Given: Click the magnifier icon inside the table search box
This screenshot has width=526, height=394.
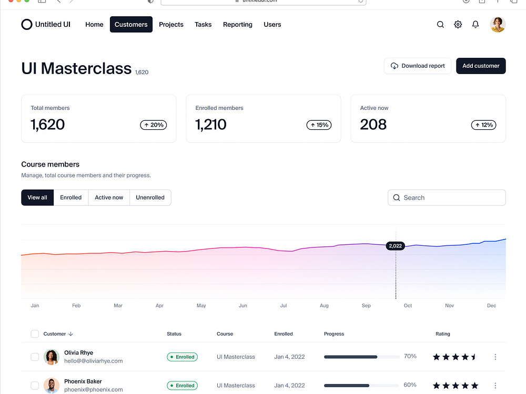Looking at the screenshot, I should [397, 198].
